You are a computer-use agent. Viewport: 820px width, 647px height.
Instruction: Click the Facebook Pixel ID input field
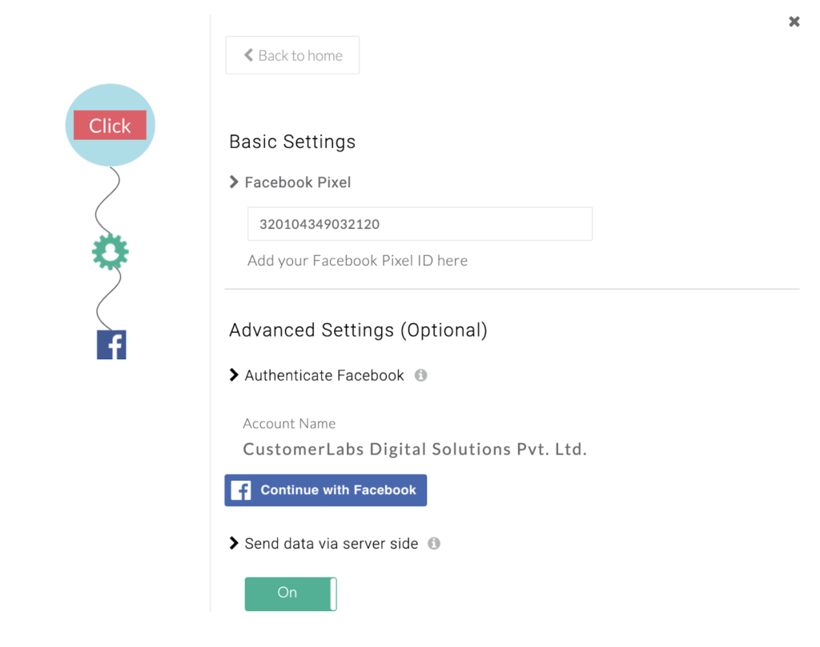tap(420, 224)
